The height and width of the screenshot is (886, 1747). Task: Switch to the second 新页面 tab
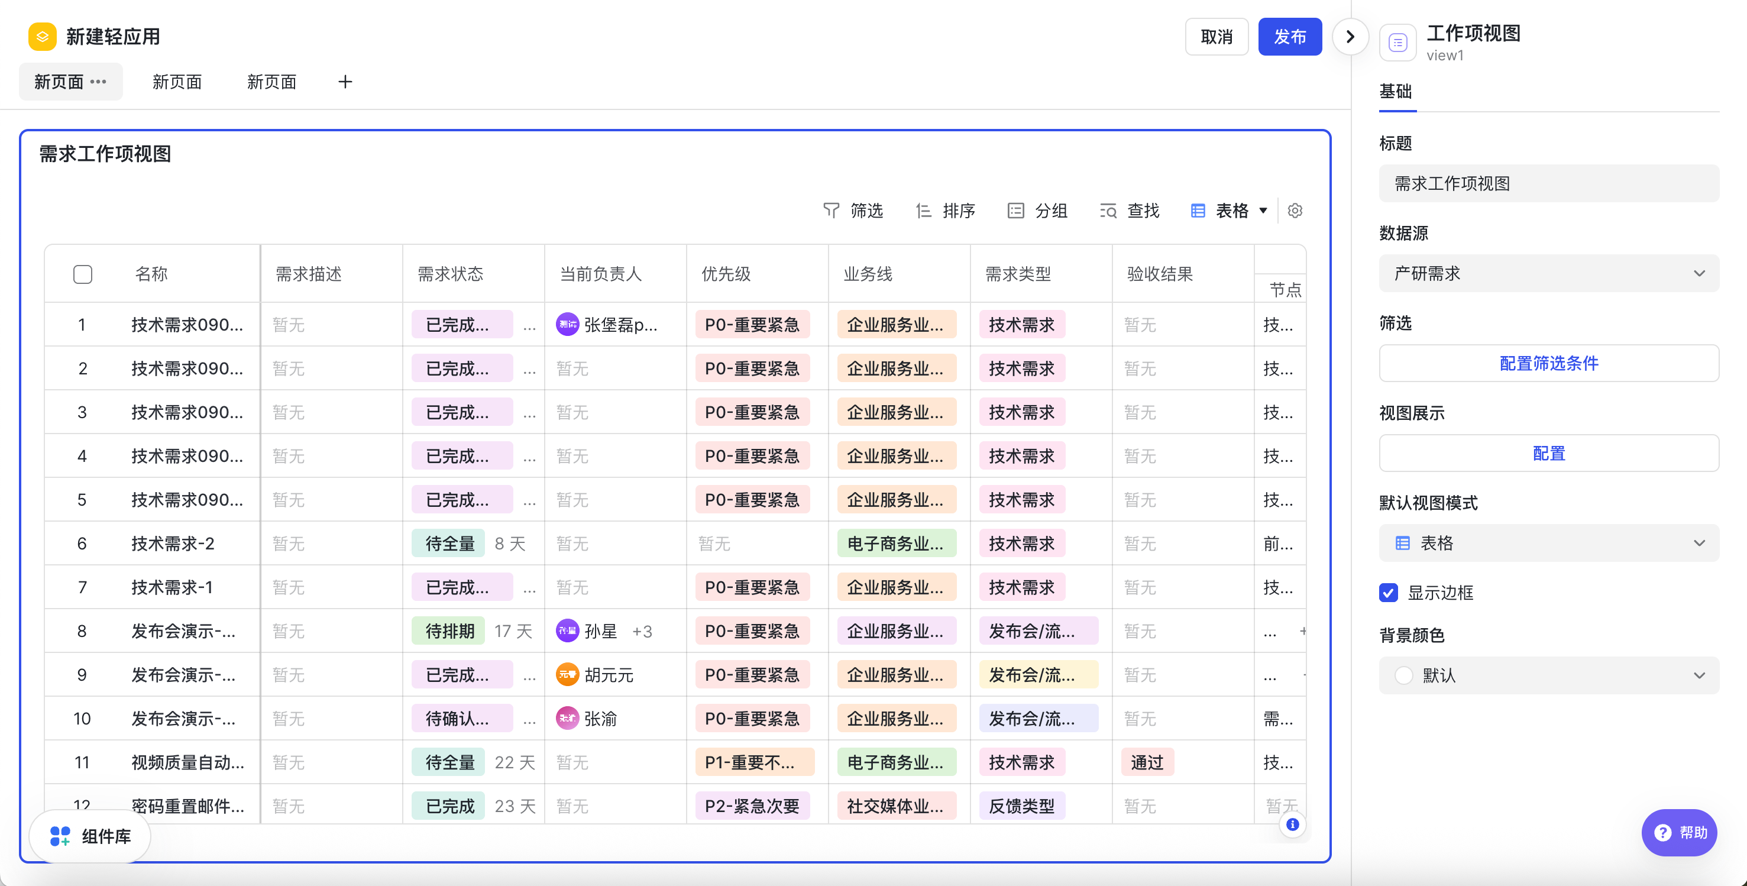(177, 82)
